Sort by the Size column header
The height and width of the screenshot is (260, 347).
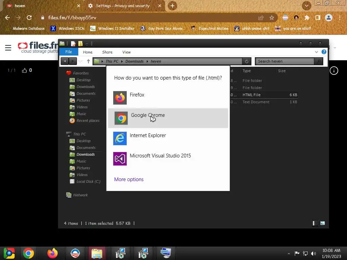click(x=282, y=71)
